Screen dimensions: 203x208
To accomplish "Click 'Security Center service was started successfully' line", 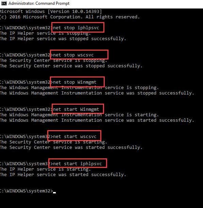I will pyautogui.click(x=71, y=148).
